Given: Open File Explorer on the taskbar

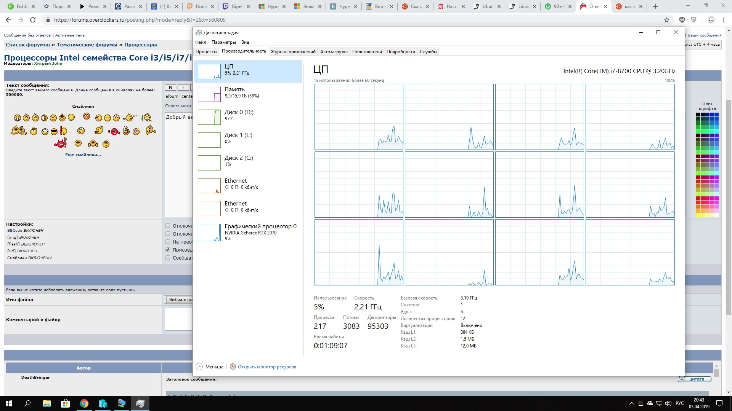Looking at the screenshot, I should pyautogui.click(x=47, y=403).
